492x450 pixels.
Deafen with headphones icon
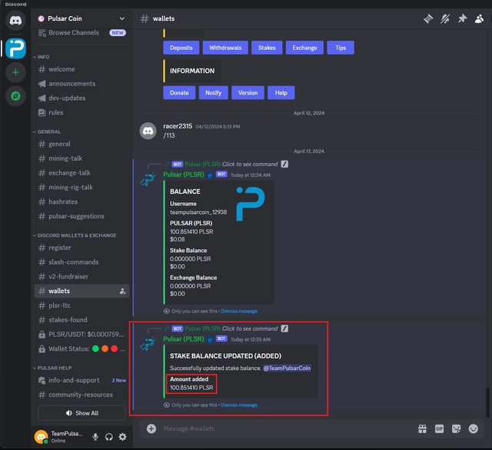click(x=109, y=436)
